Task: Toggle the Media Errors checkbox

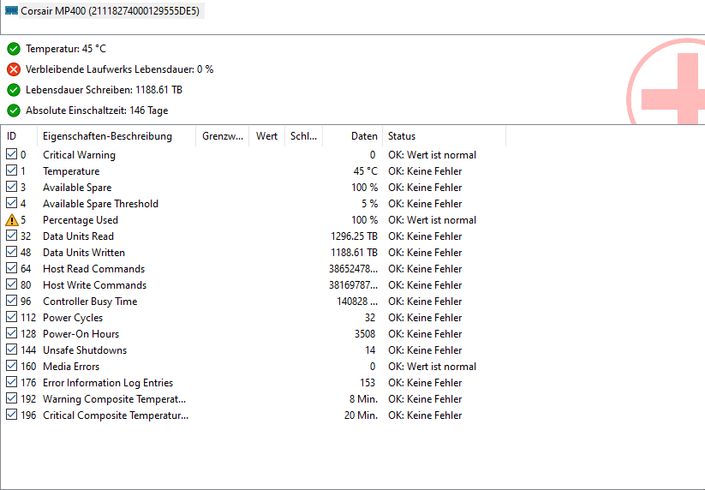Action: tap(12, 366)
